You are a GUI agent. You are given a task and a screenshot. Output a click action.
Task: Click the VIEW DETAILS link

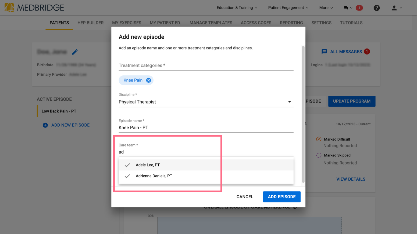[x=351, y=179]
